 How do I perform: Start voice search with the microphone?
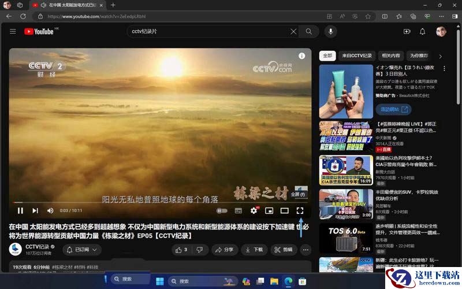[330, 31]
